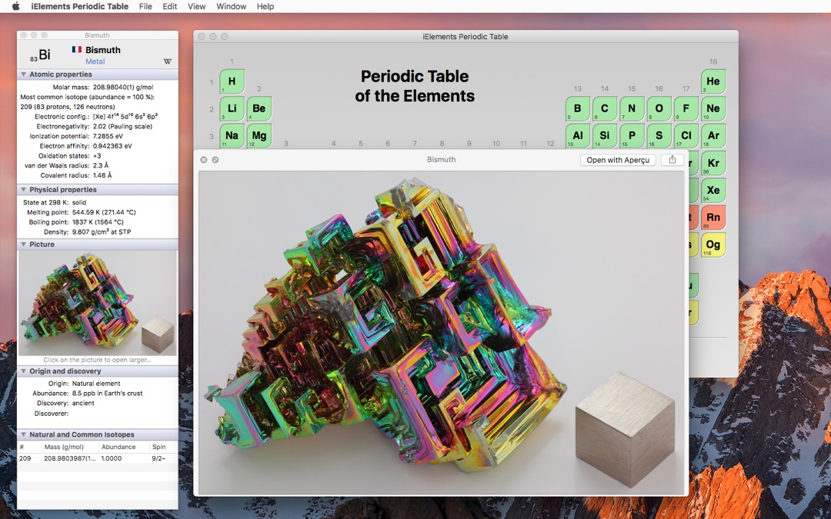Viewport: 831px width, 519px height.
Task: Click the Open with Aperçu button
Action: tap(619, 160)
